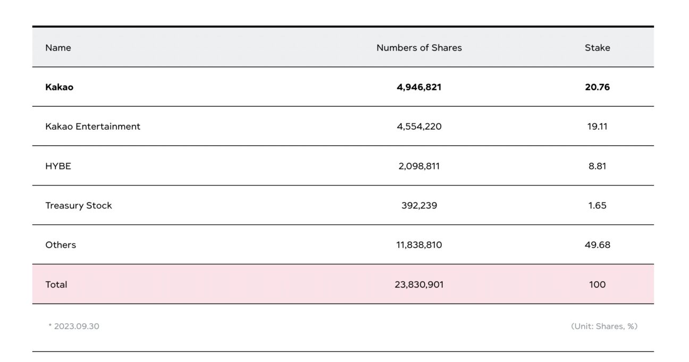The height and width of the screenshot is (362, 689).
Task: Click the 2023.09.30 date footnote
Action: pyautogui.click(x=76, y=326)
